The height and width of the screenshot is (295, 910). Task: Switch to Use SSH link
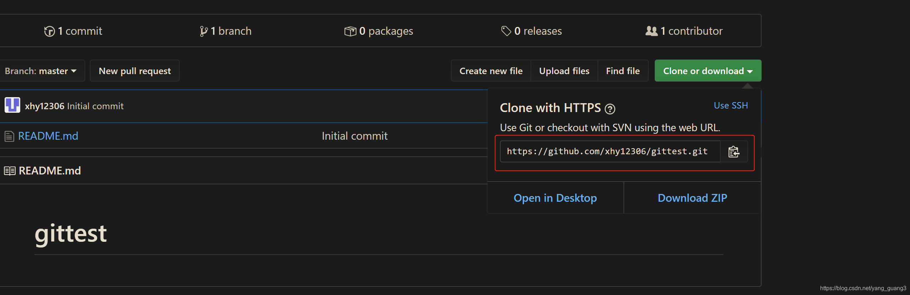[x=731, y=106]
